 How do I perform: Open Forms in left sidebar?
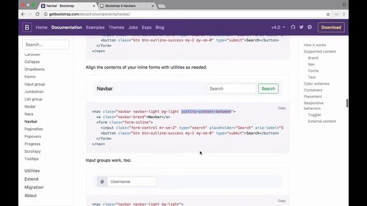[x=30, y=77]
